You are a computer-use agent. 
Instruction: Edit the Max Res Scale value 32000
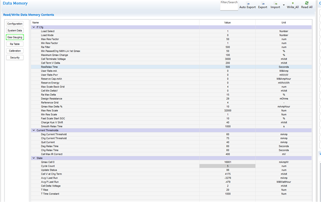(x=227, y=110)
